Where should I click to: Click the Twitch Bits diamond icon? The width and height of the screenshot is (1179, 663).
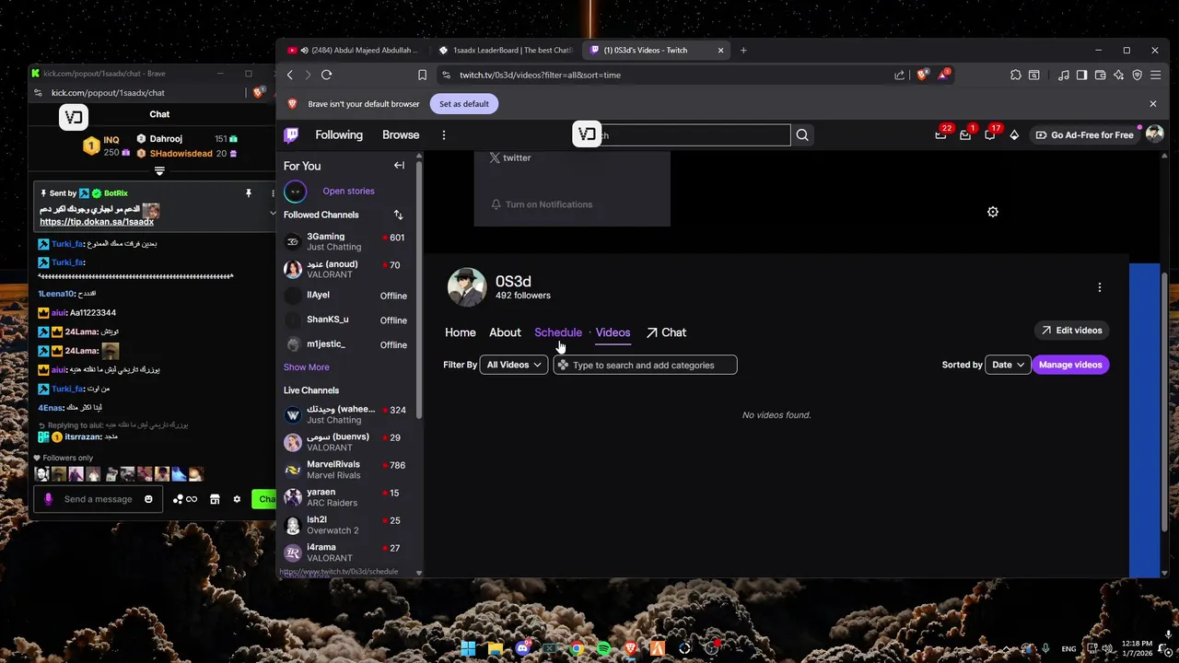coord(1014,135)
